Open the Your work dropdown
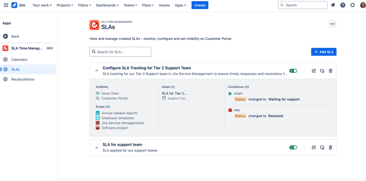 coord(42,5)
